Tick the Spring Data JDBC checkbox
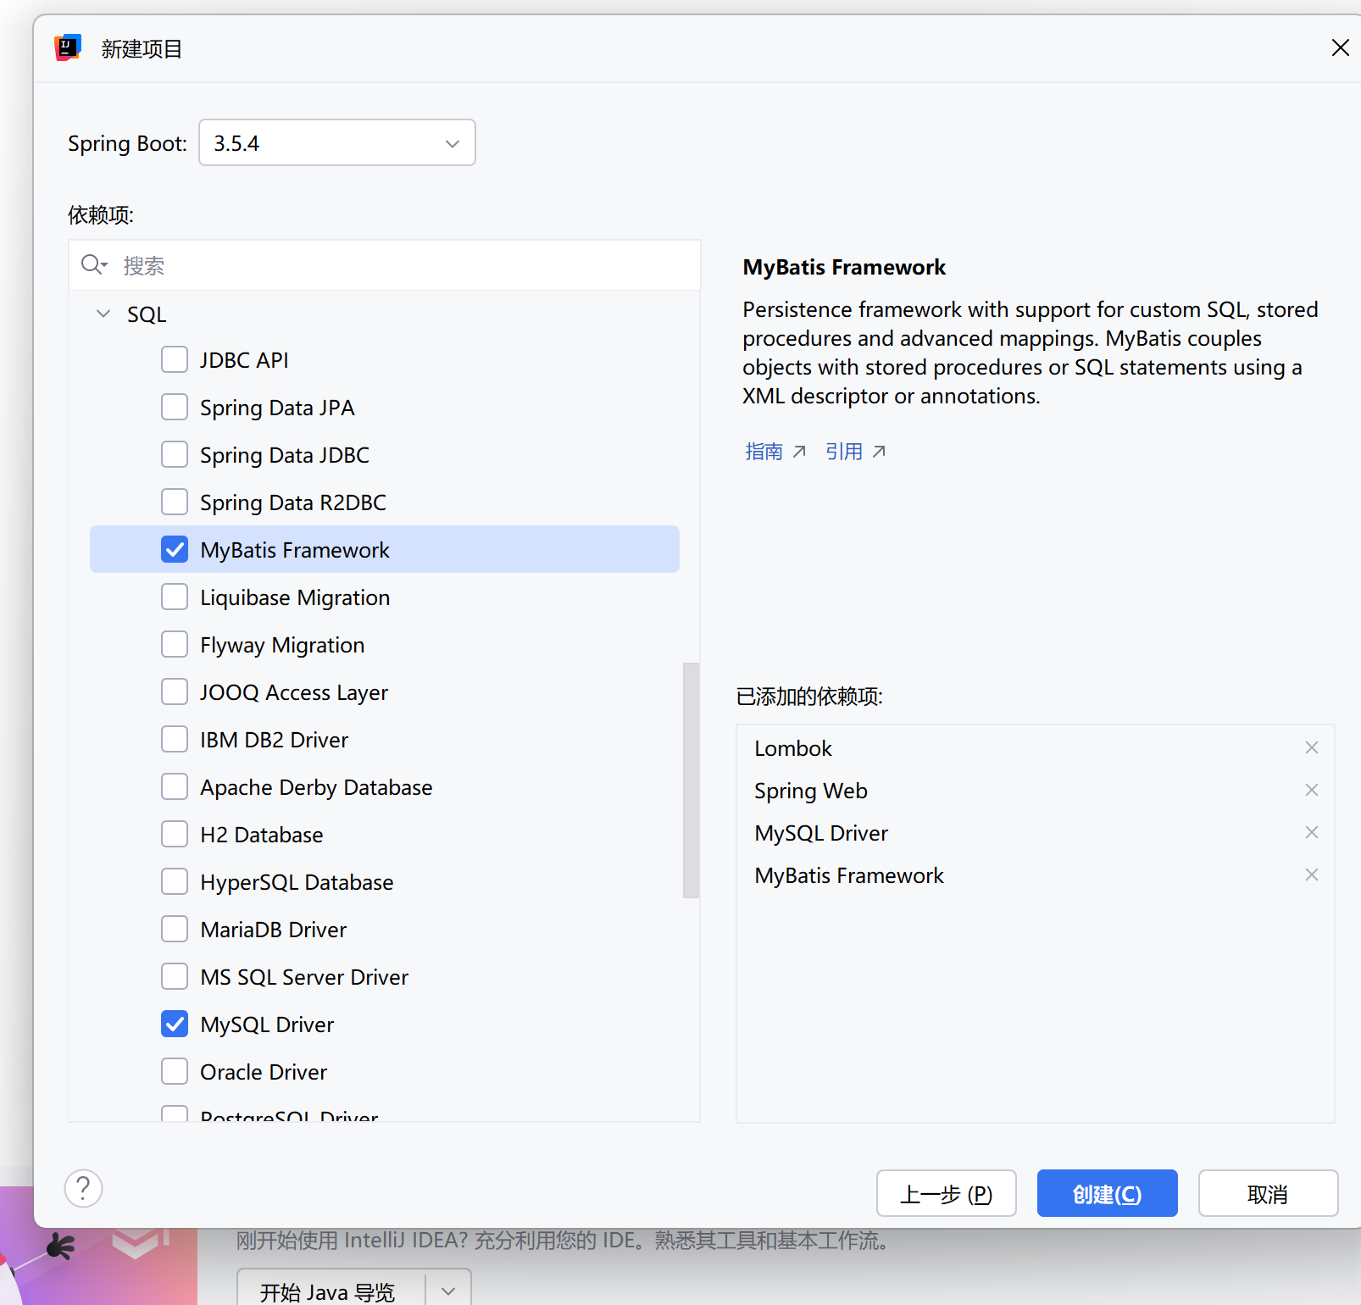Viewport: 1361px width, 1305px height. 175,454
